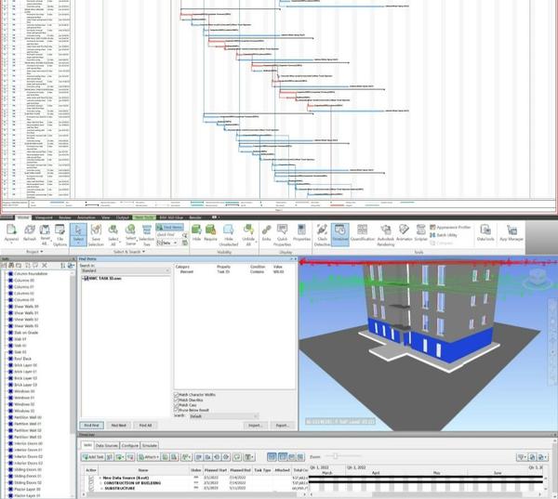Toggle the Match Case checkbox
Screen dimensions: 558x499
(176, 405)
